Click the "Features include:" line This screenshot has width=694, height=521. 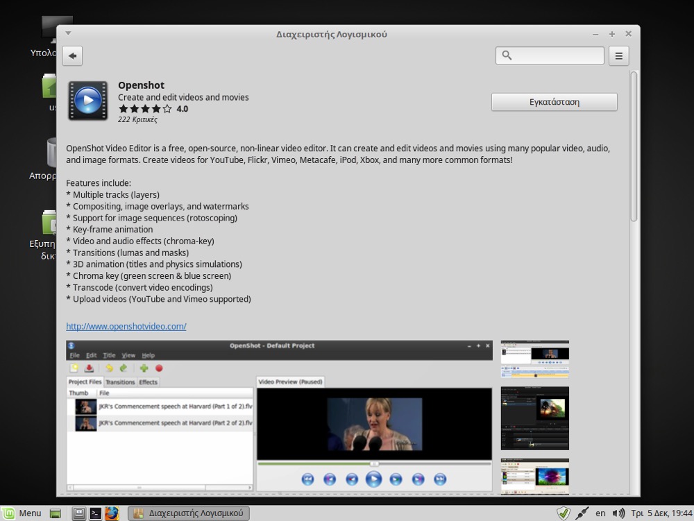99,183
